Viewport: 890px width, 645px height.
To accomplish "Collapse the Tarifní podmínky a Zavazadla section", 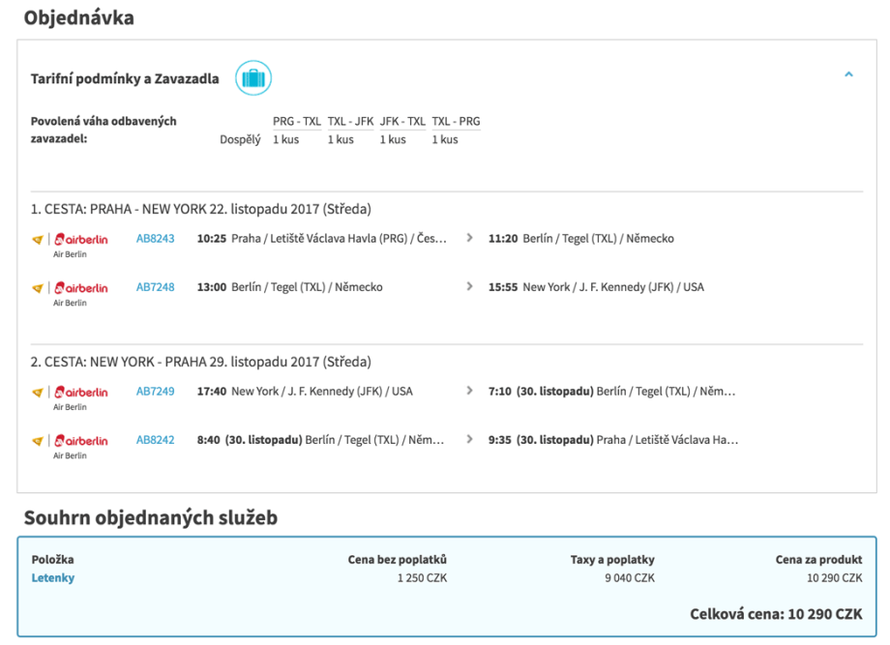I will click(848, 74).
